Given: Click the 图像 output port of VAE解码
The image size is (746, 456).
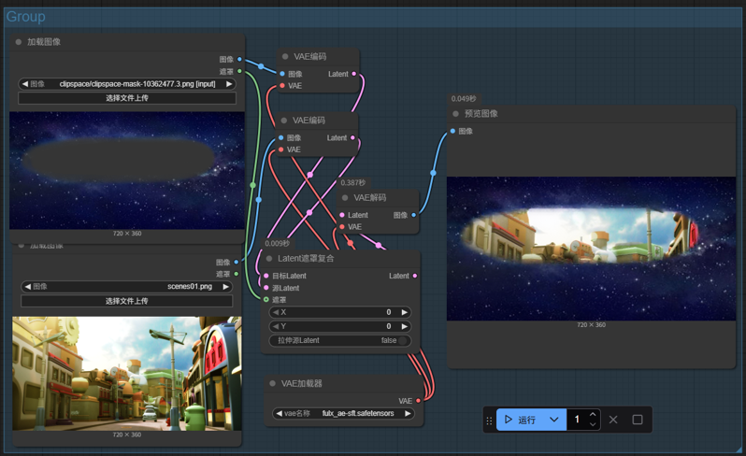Looking at the screenshot, I should click(x=413, y=215).
